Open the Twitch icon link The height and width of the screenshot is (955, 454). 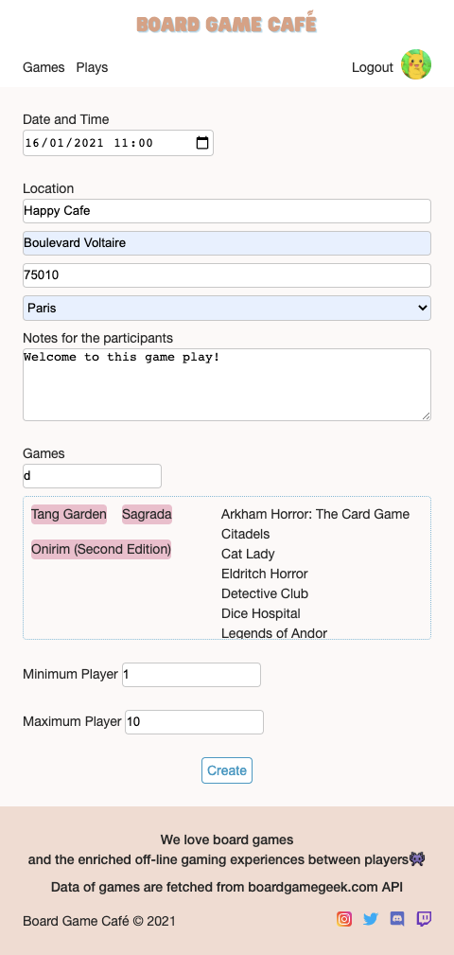pyautogui.click(x=424, y=918)
